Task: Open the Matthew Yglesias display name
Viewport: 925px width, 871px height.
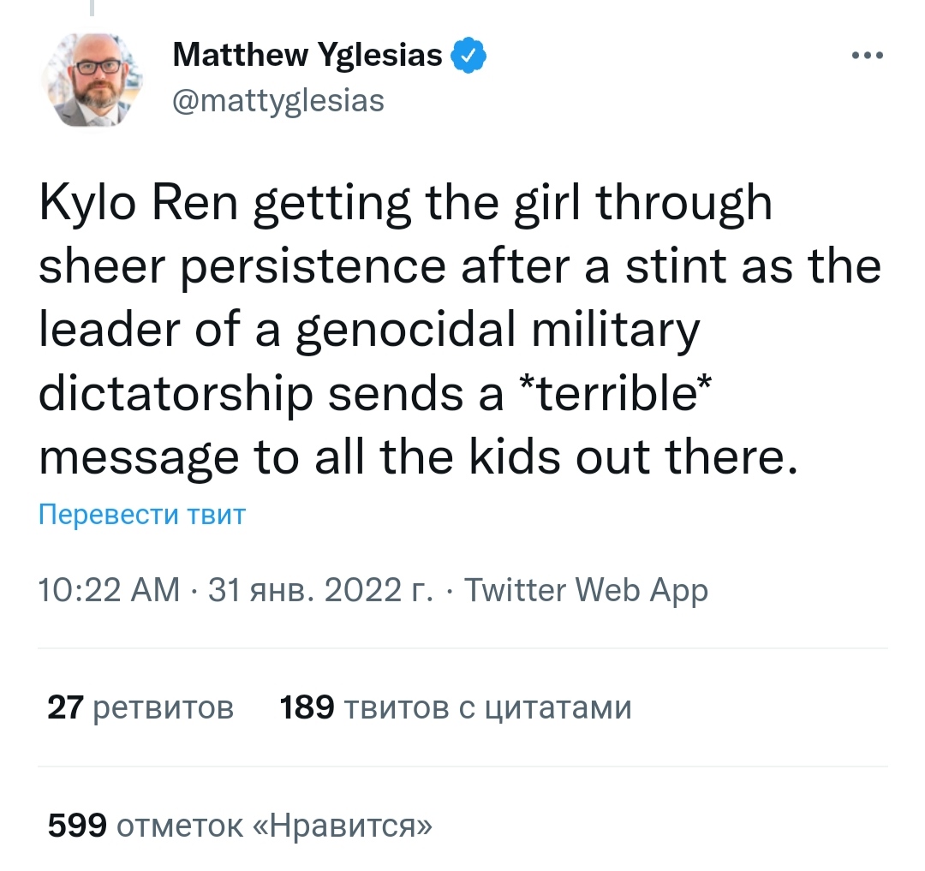Action: [307, 55]
